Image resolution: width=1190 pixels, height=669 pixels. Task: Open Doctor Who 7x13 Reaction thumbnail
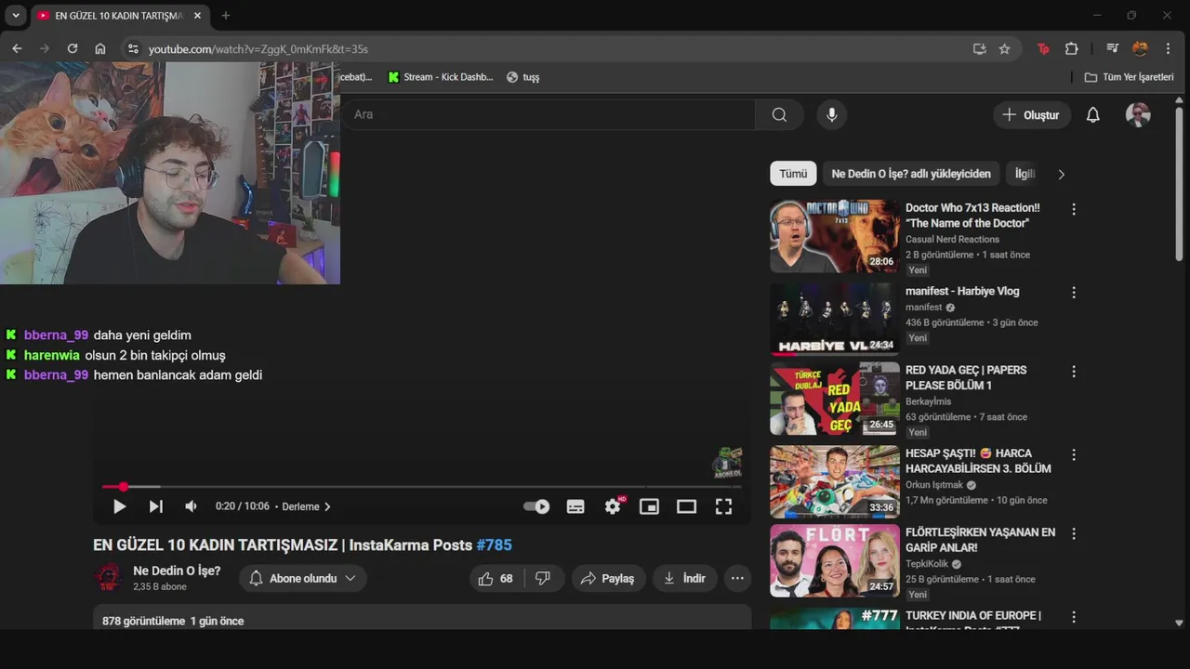coord(835,236)
